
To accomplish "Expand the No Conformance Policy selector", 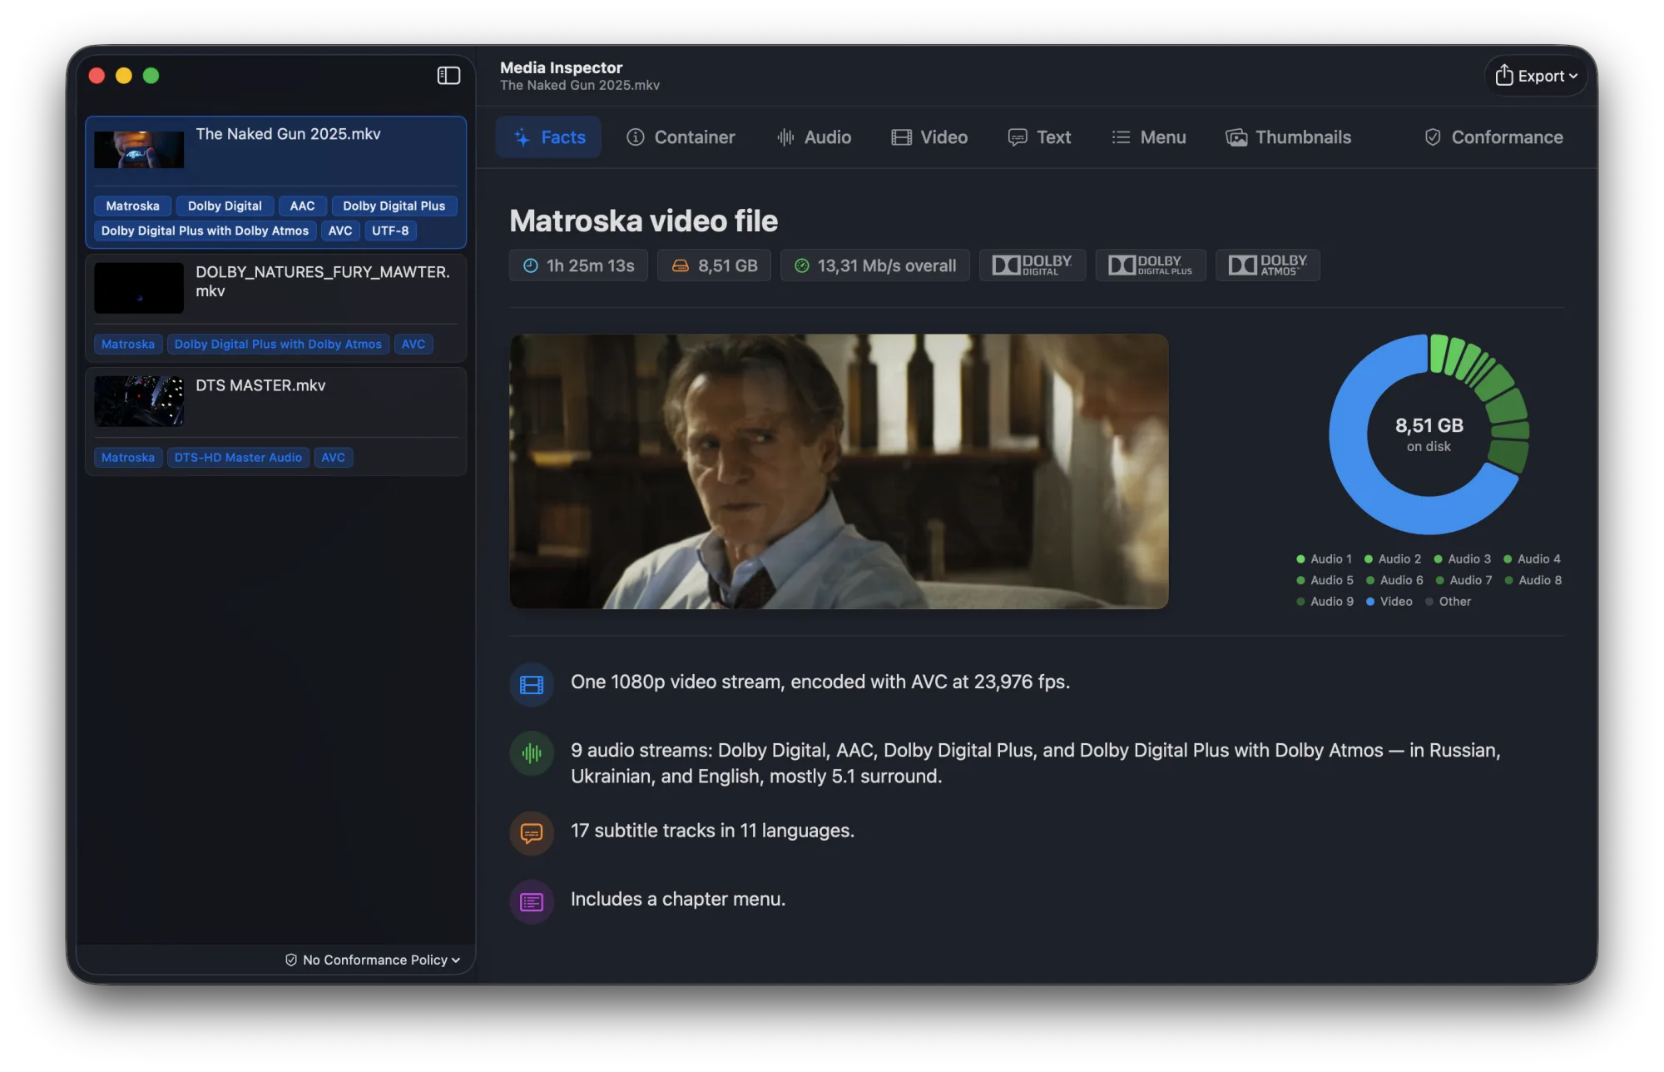I will pos(373,960).
